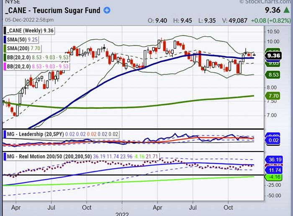Click the green SMA(200) color swatch
This screenshot has width=293, height=216.
click(x=5, y=49)
